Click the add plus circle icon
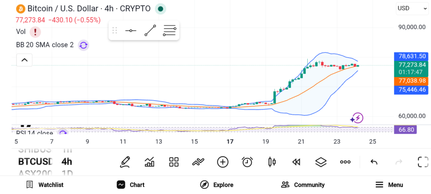 tap(223, 162)
